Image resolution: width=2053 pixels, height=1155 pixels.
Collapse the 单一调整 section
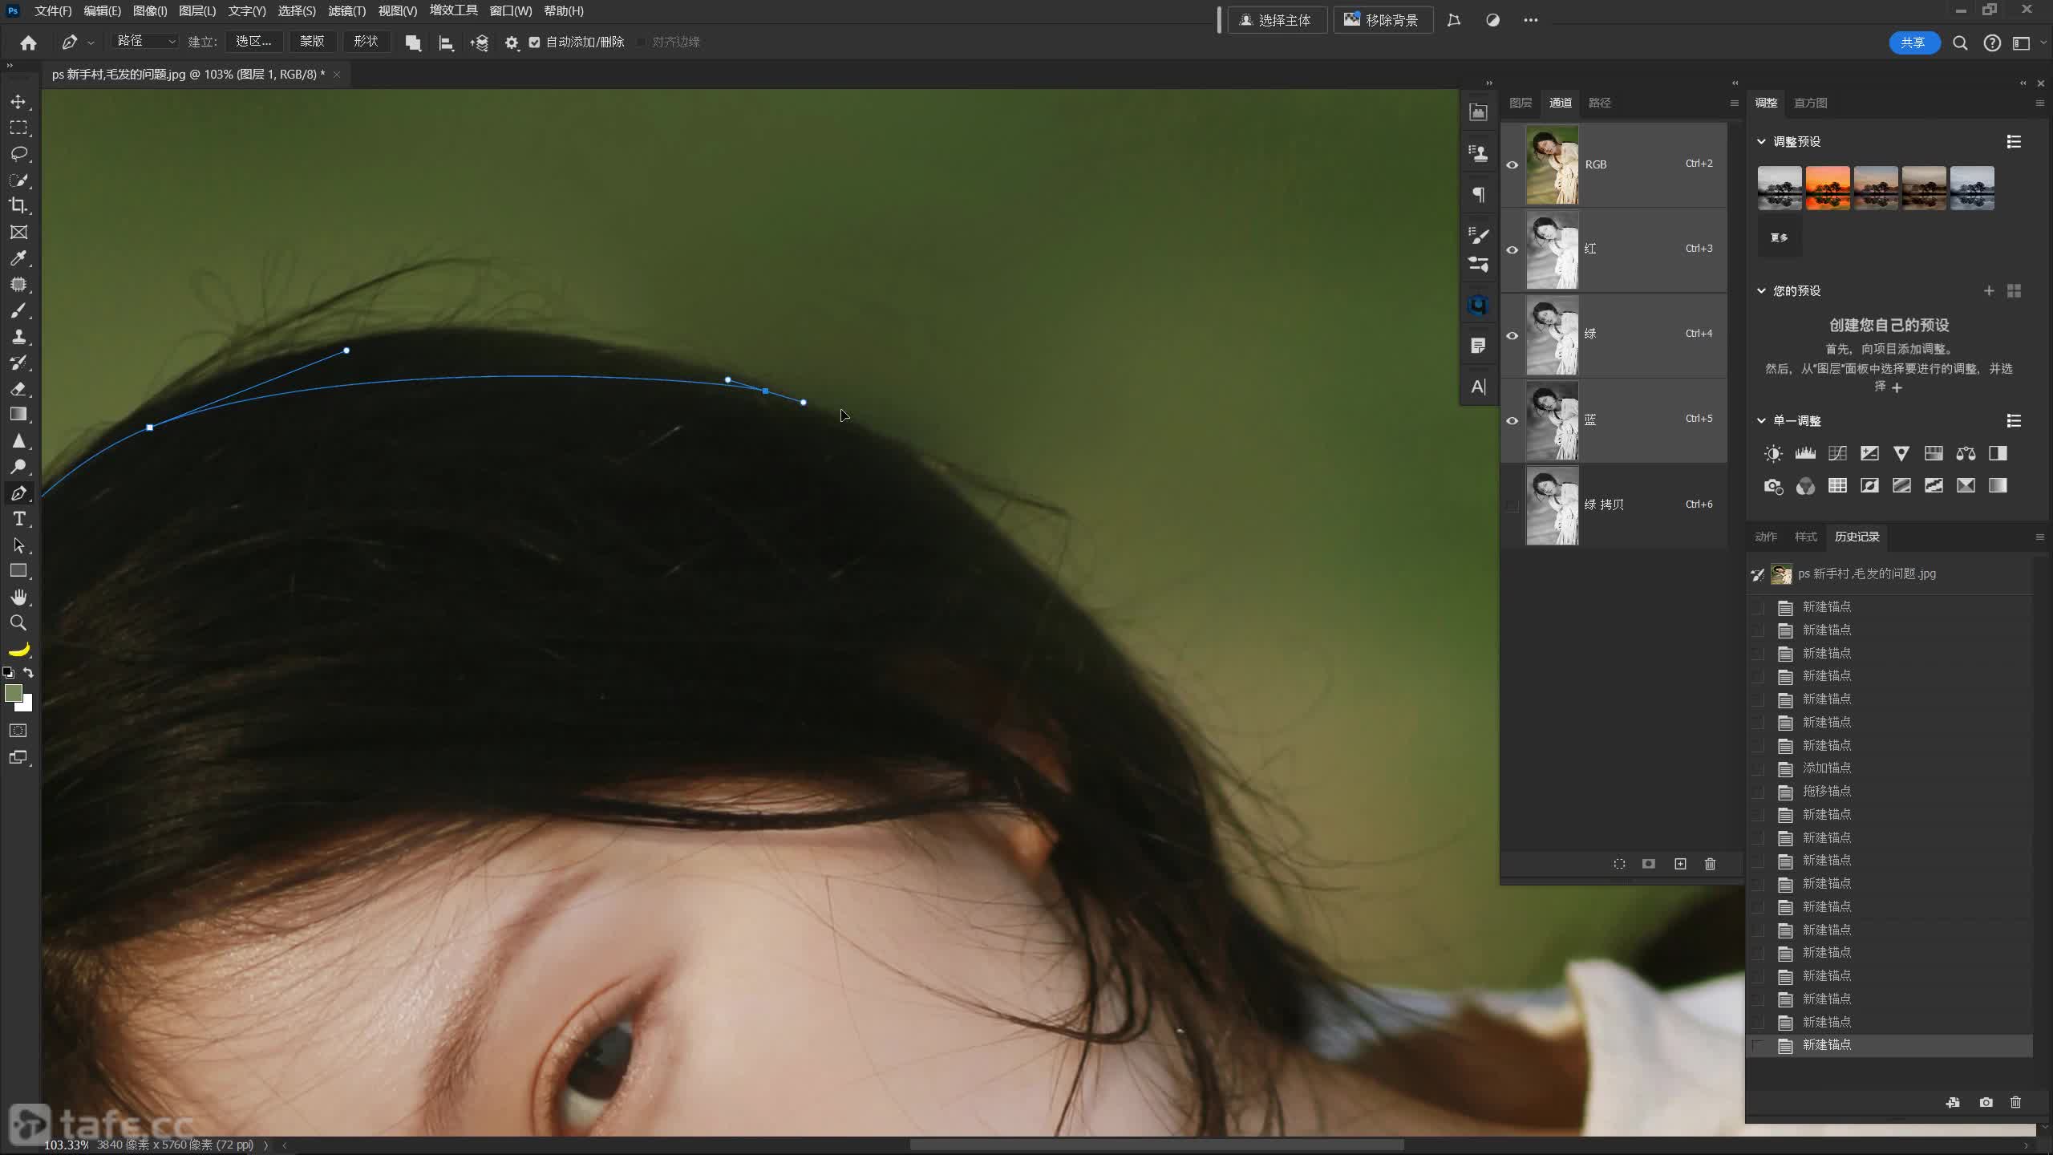point(1761,420)
